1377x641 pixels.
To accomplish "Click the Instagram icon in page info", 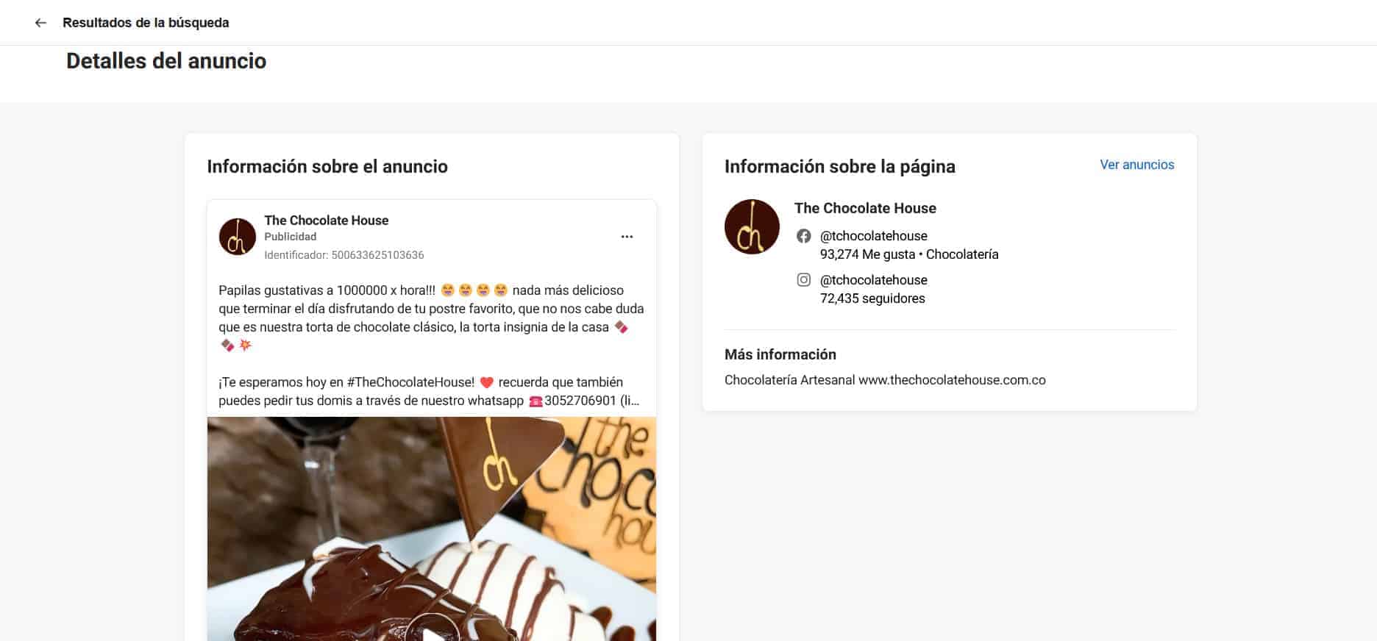I will pos(804,280).
